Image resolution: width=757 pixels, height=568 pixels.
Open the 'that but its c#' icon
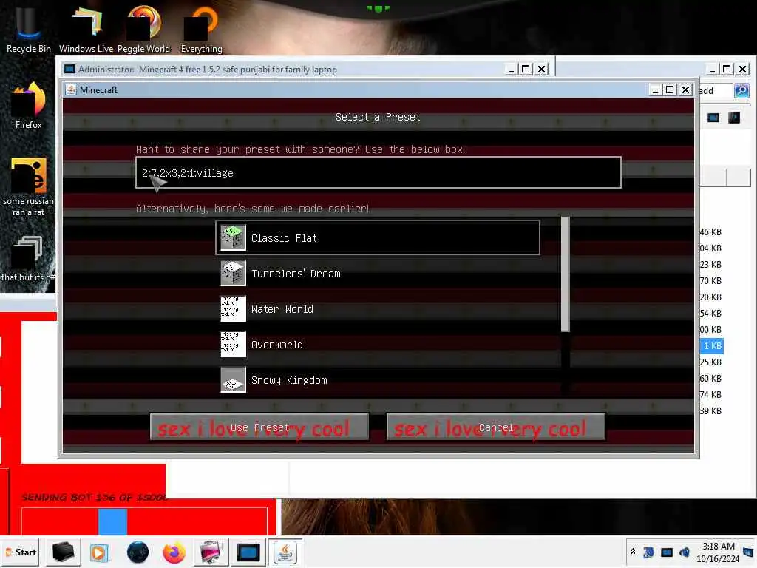point(28,259)
